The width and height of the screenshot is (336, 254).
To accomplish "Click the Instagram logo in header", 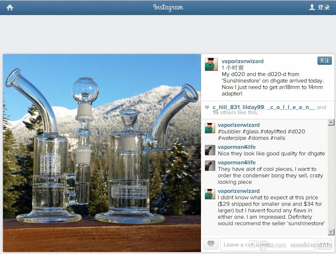I will click(x=168, y=8).
